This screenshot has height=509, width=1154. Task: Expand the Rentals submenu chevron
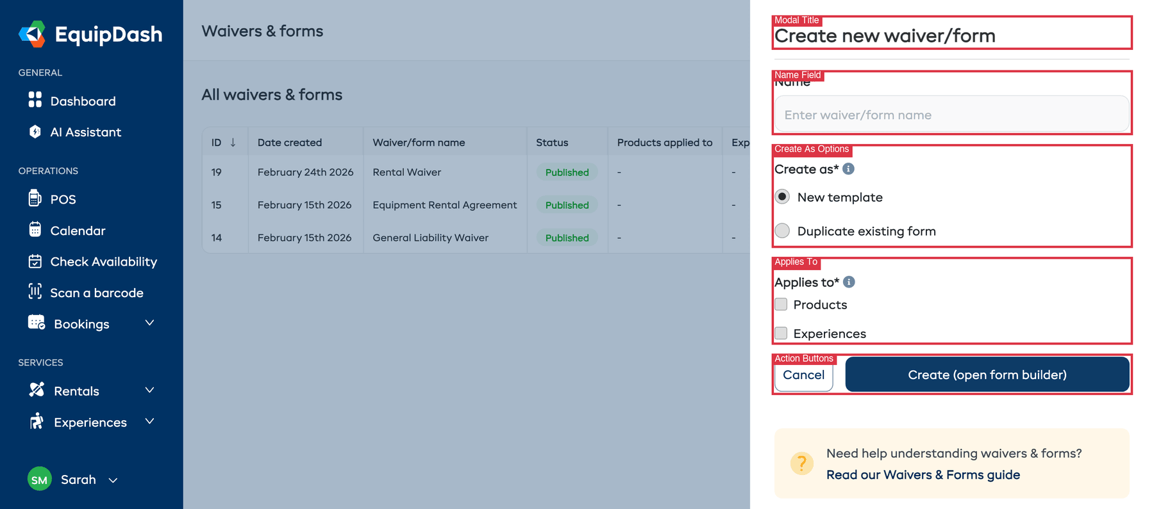click(x=149, y=390)
